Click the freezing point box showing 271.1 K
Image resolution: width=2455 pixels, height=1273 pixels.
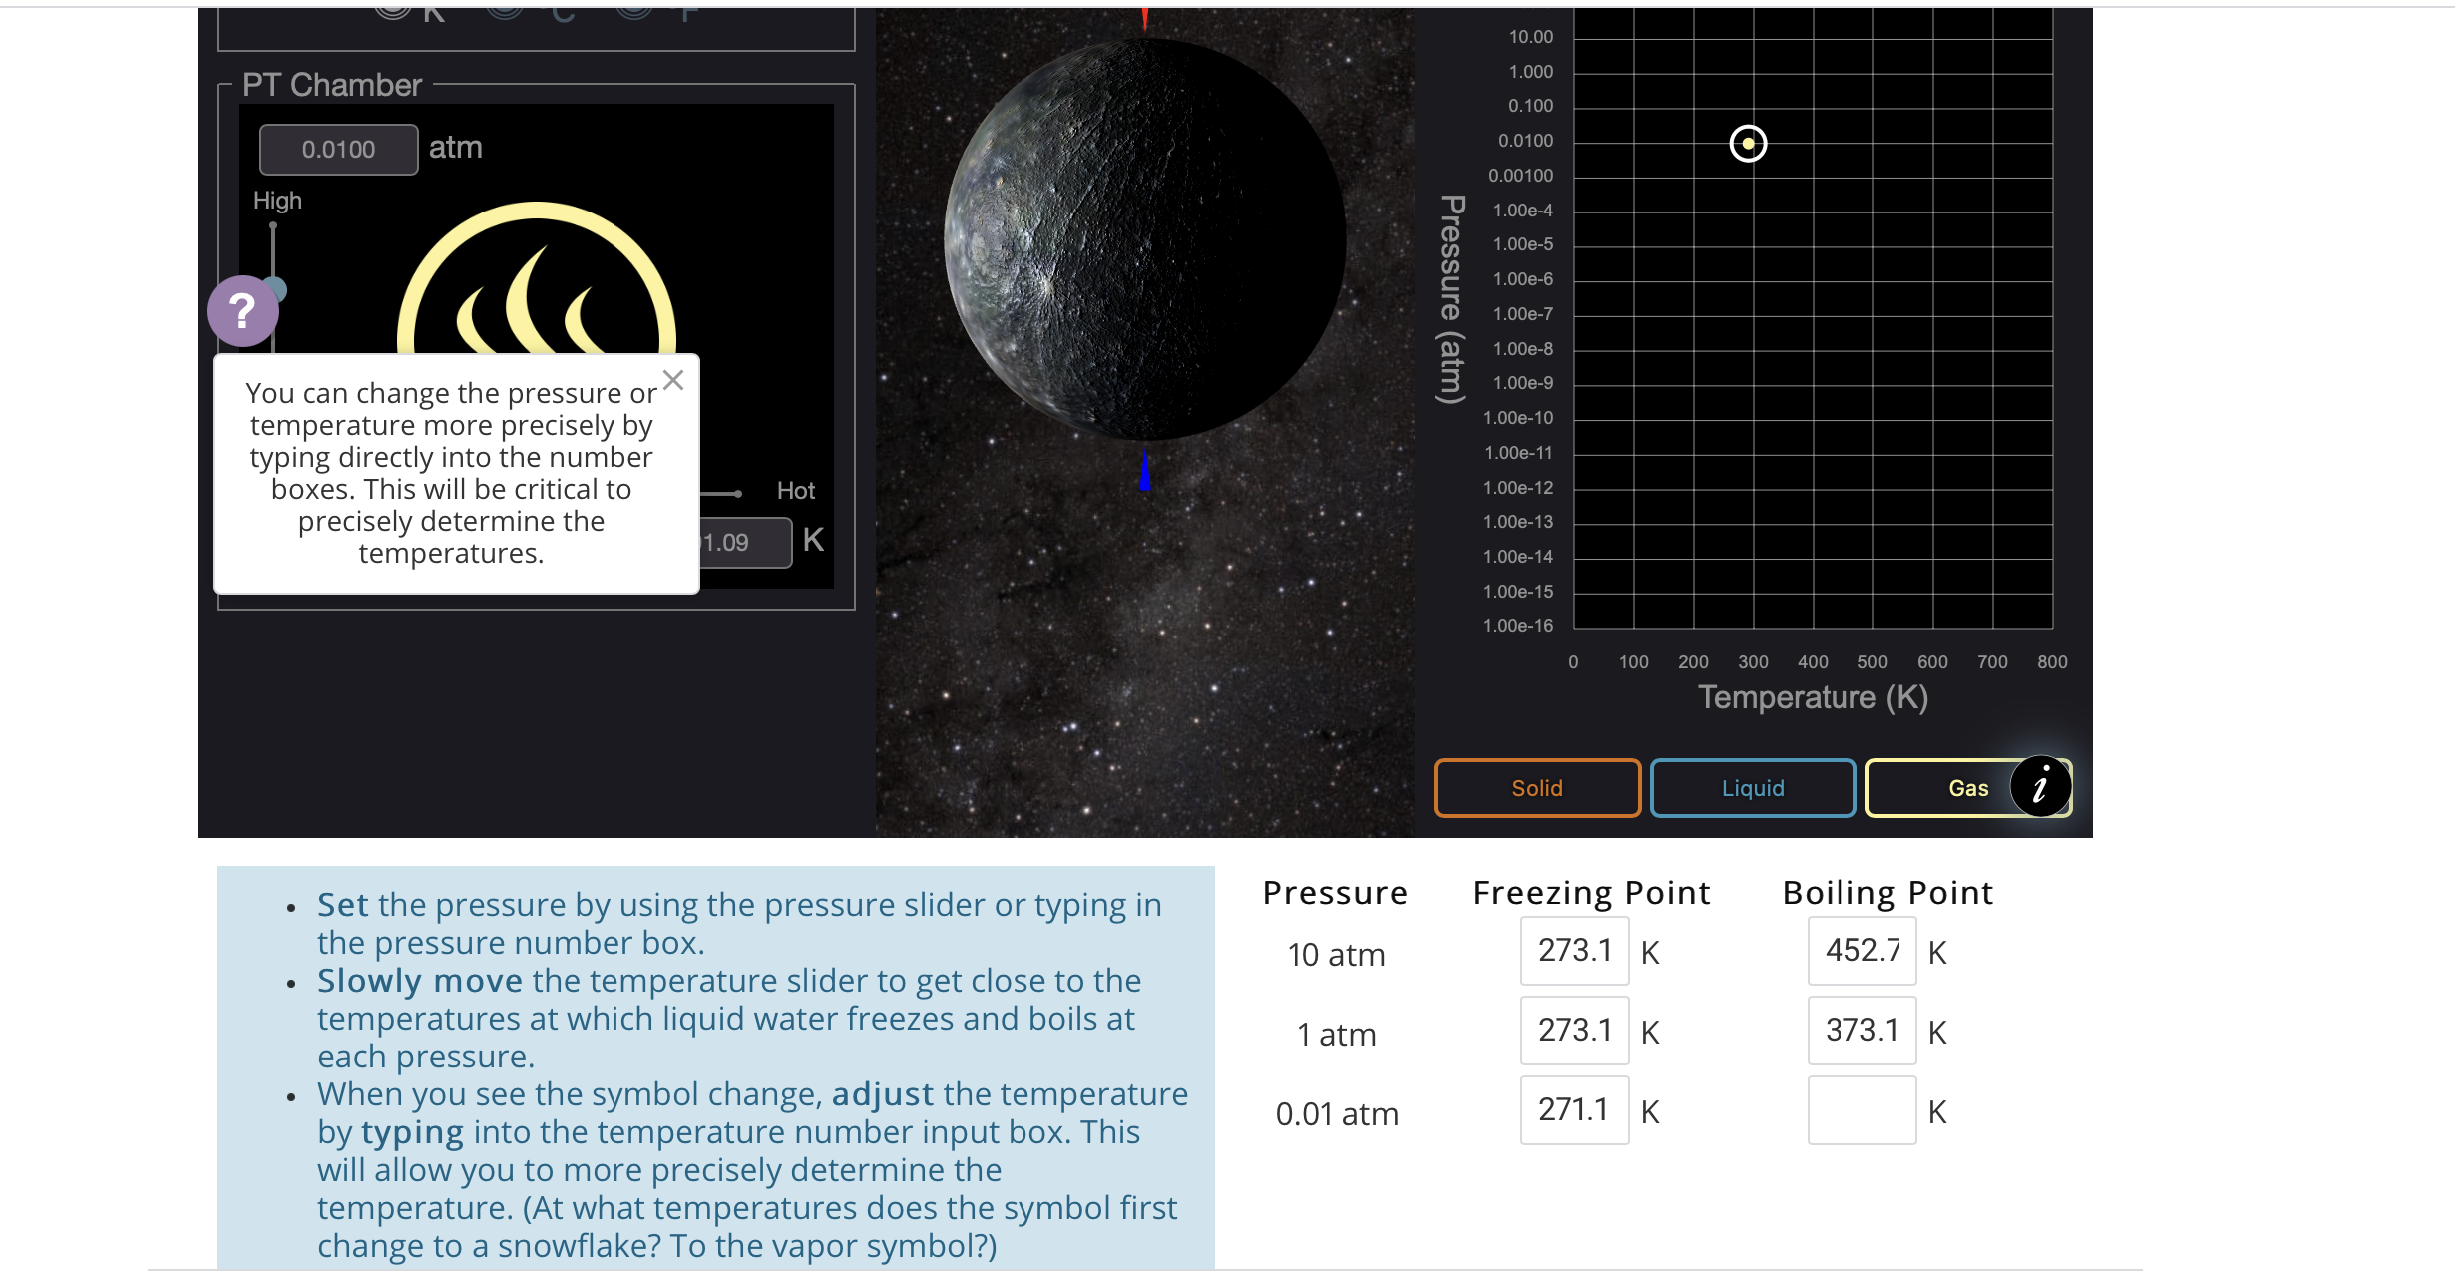(x=1573, y=1109)
